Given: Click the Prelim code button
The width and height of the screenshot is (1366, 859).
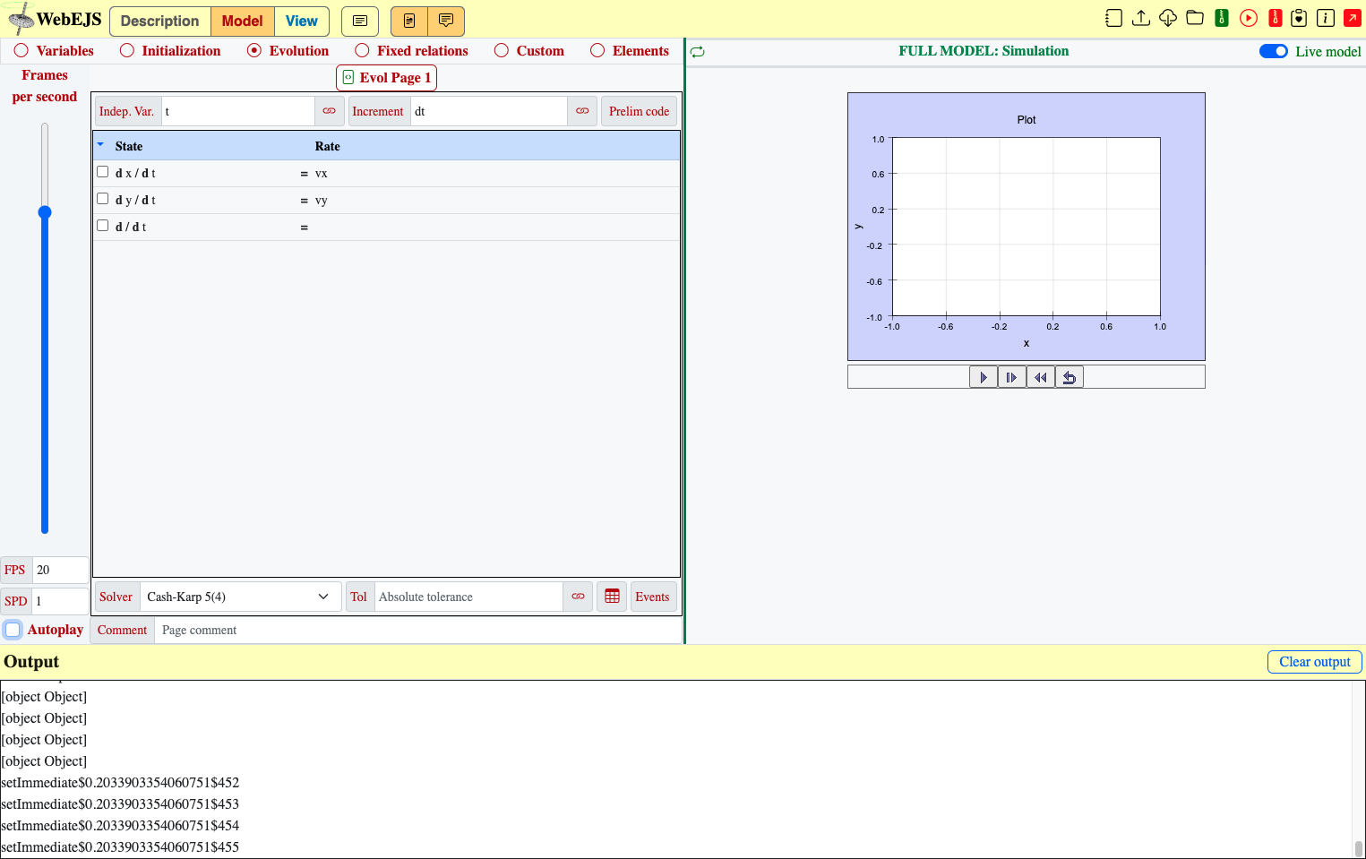Looking at the screenshot, I should [x=639, y=111].
